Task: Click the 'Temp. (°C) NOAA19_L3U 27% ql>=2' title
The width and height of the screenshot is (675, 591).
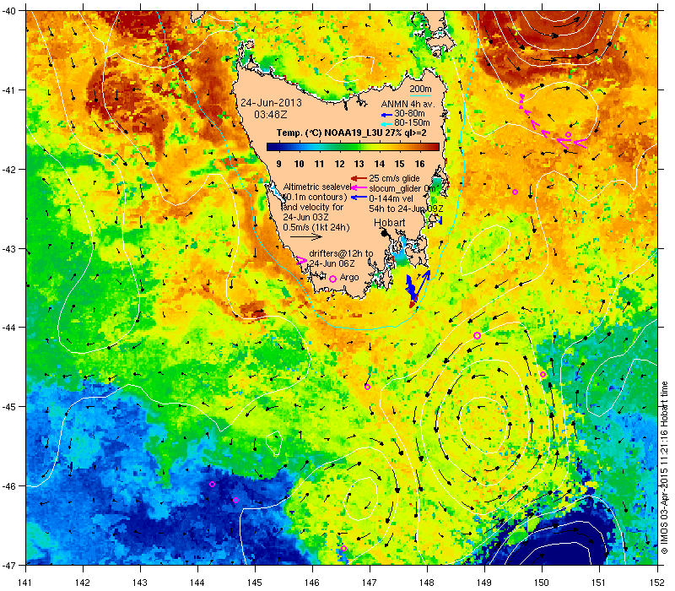Action: [352, 133]
